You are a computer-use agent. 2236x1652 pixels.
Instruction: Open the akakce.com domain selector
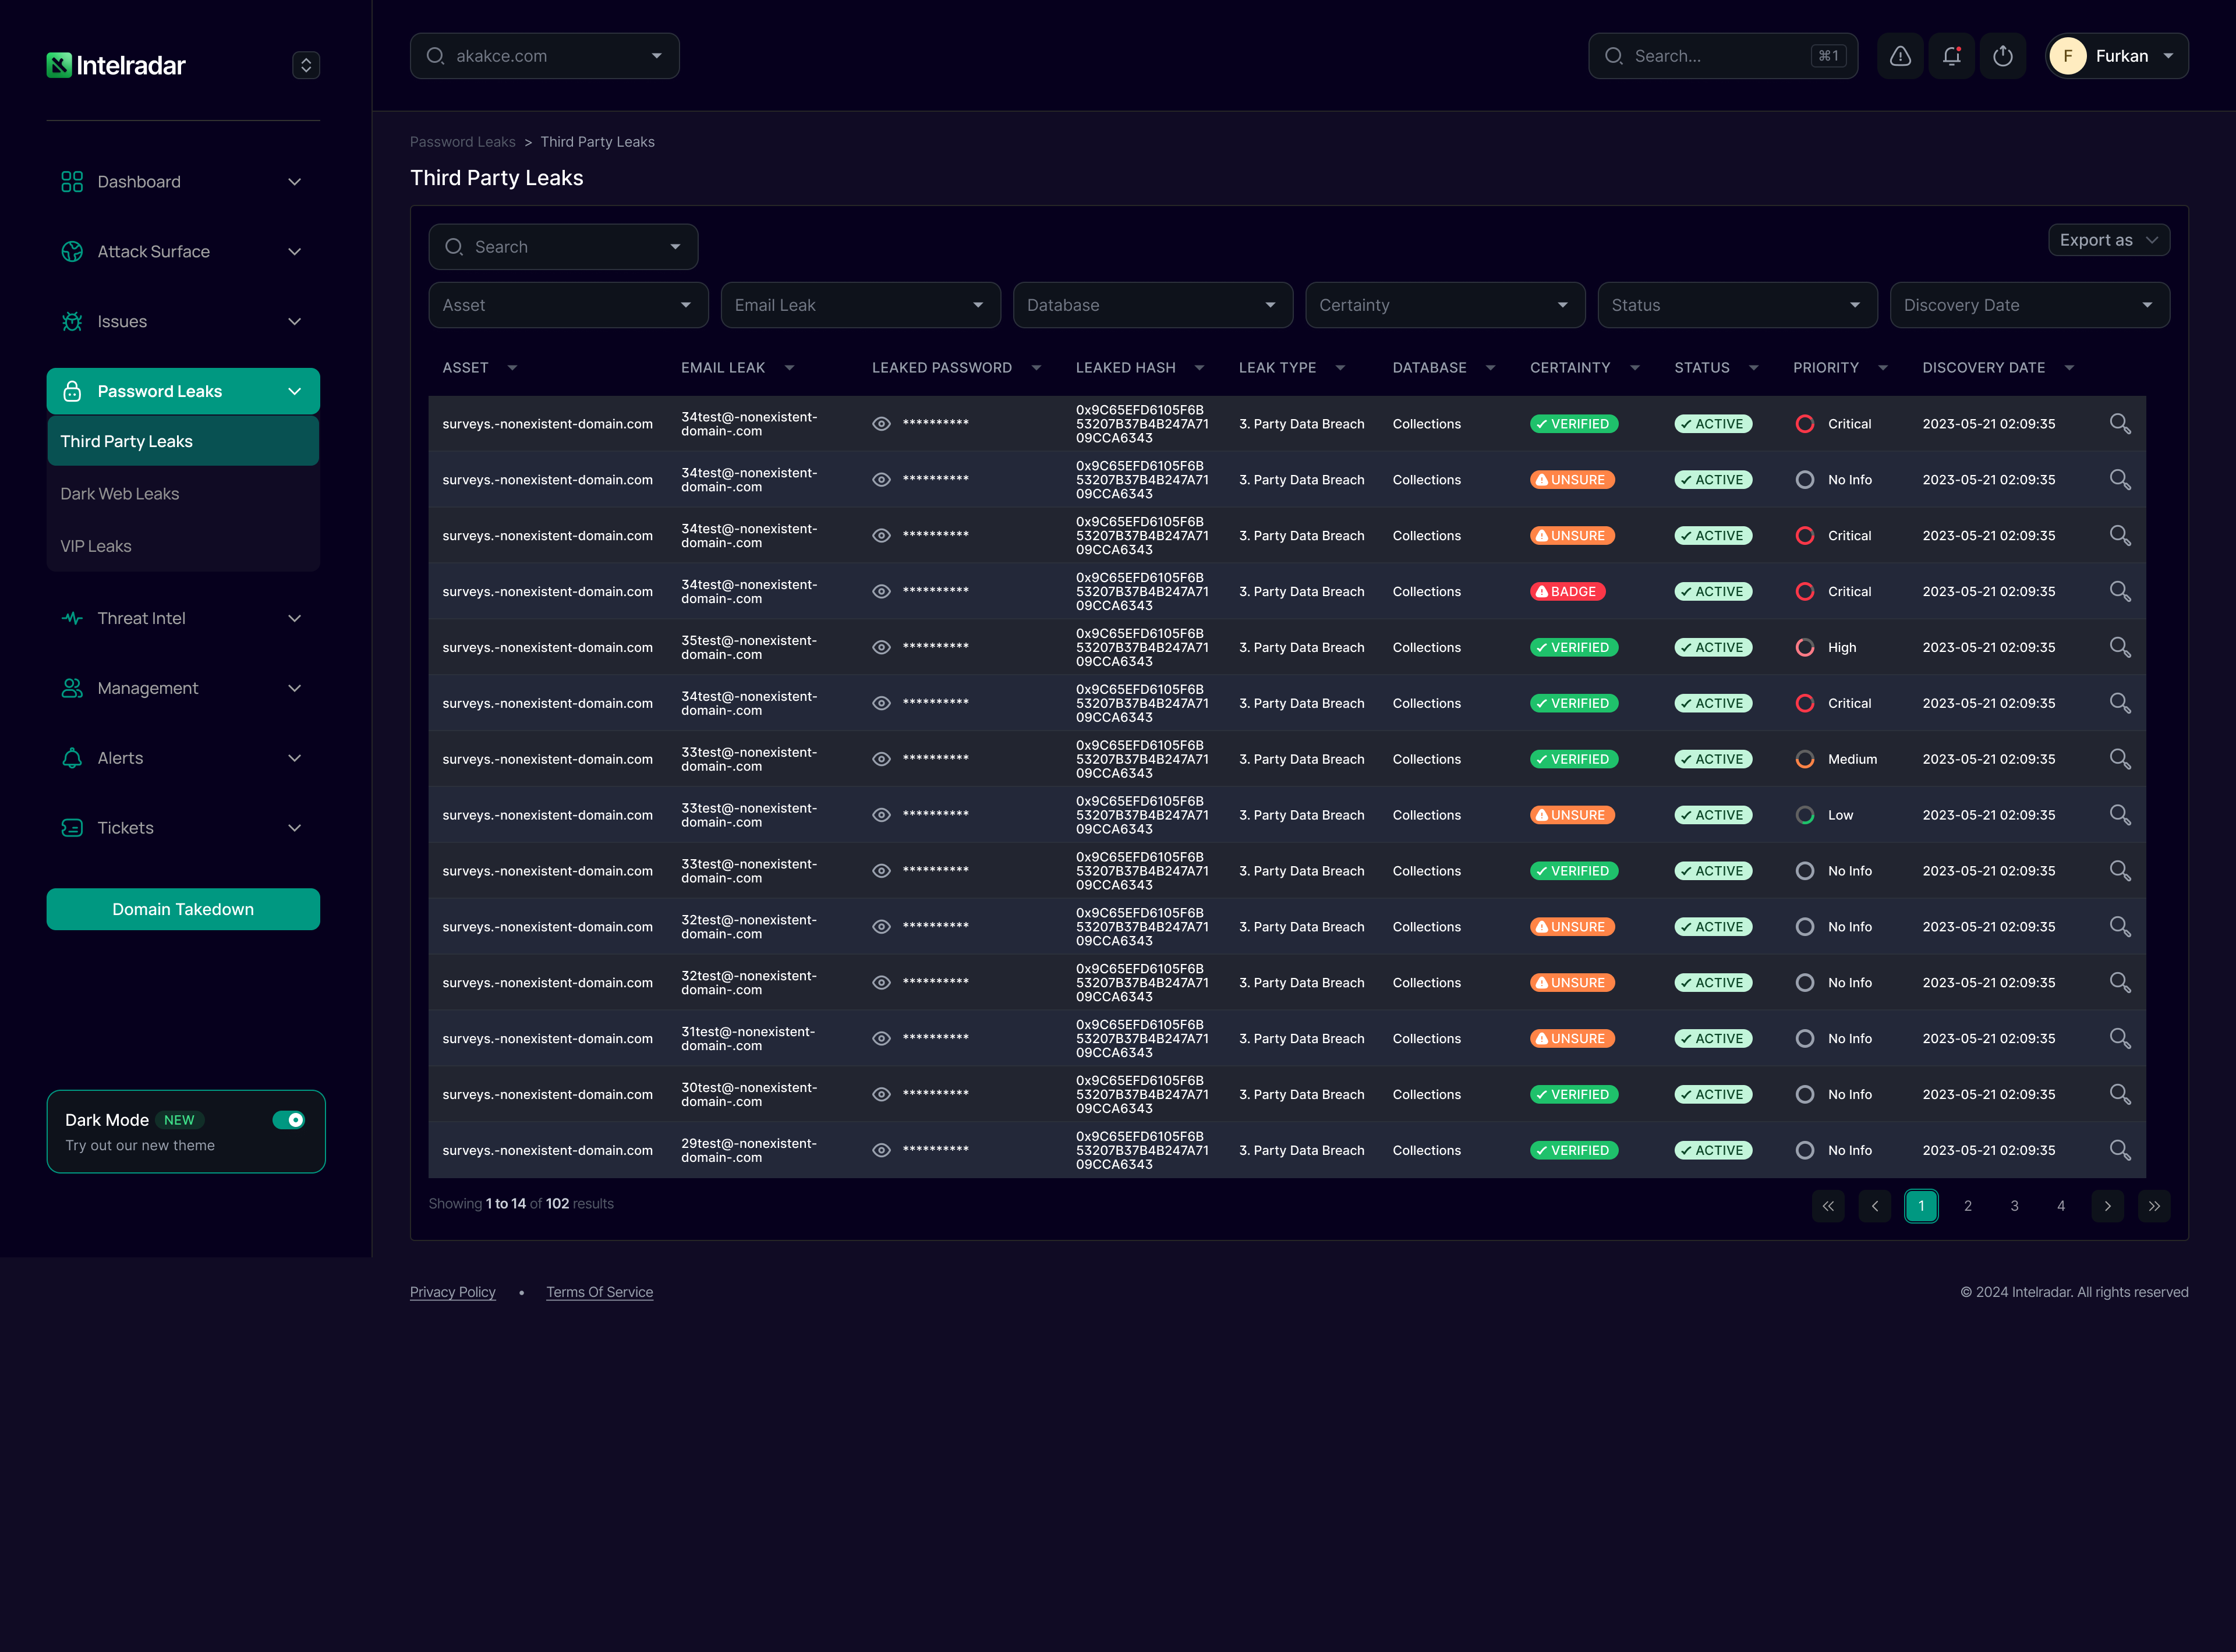544,56
